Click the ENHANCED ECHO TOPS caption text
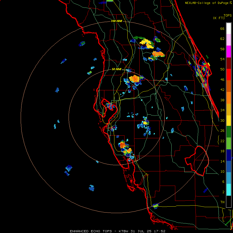This screenshot has height=233, width=233. click(91, 231)
